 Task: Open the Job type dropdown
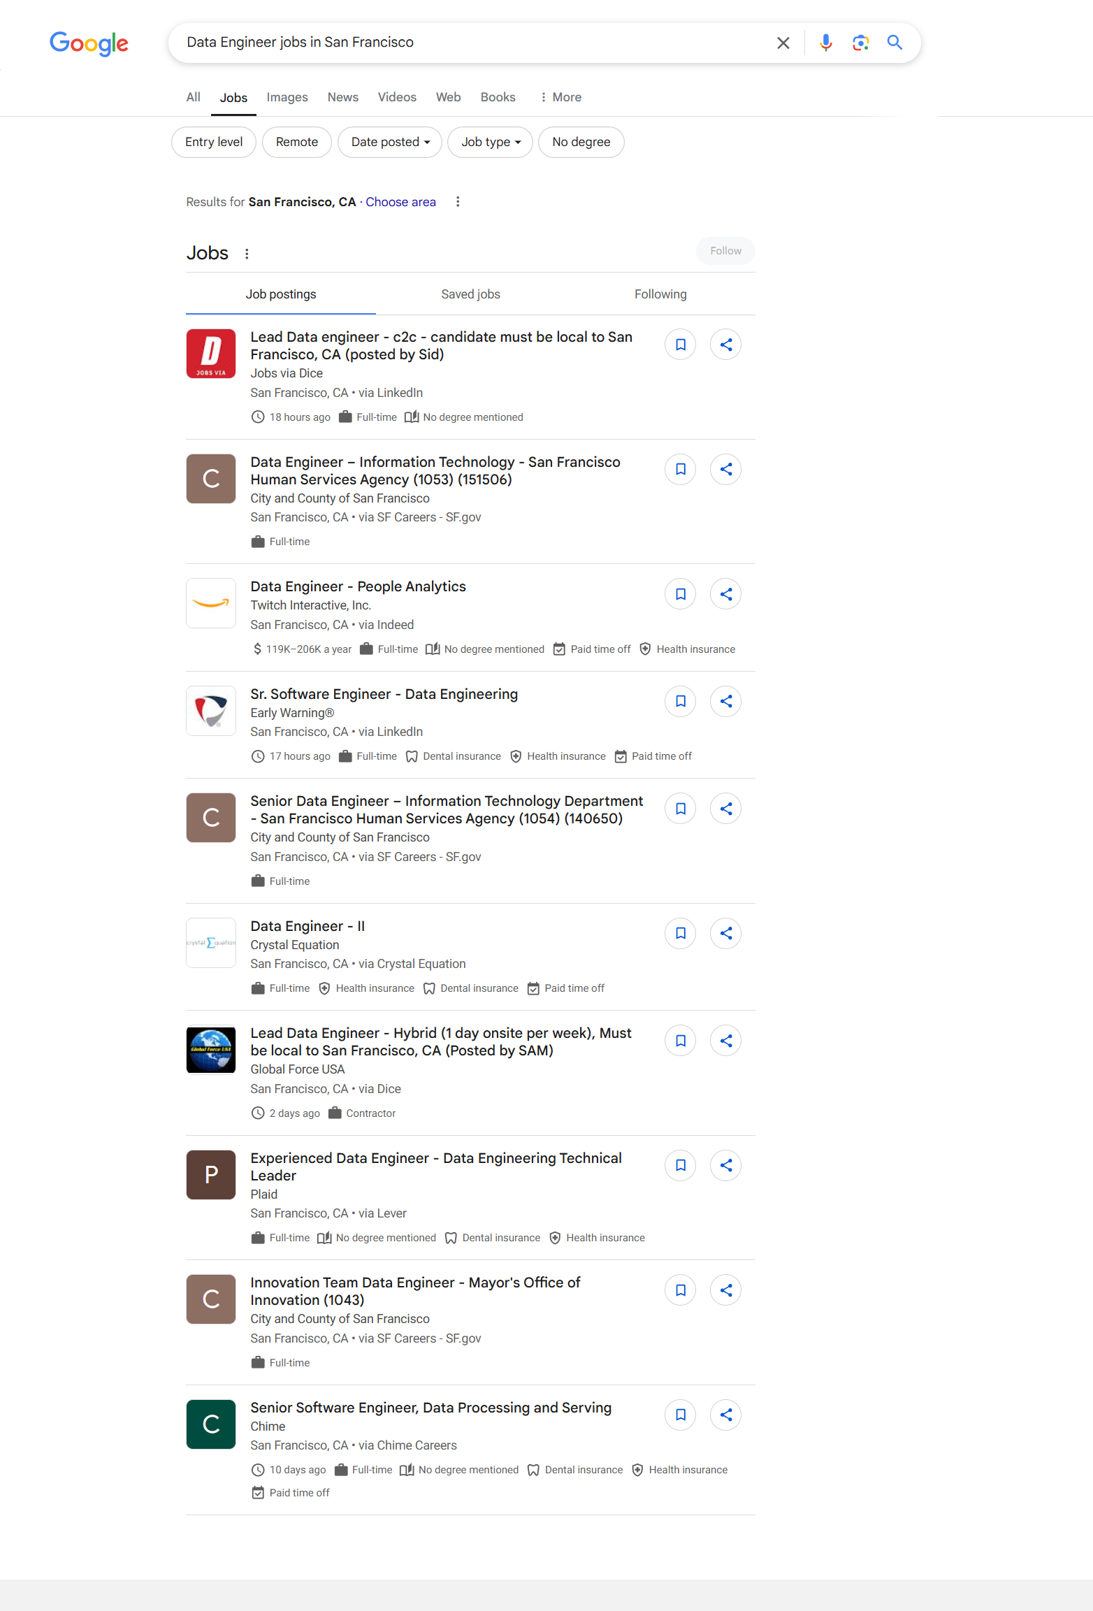[490, 142]
